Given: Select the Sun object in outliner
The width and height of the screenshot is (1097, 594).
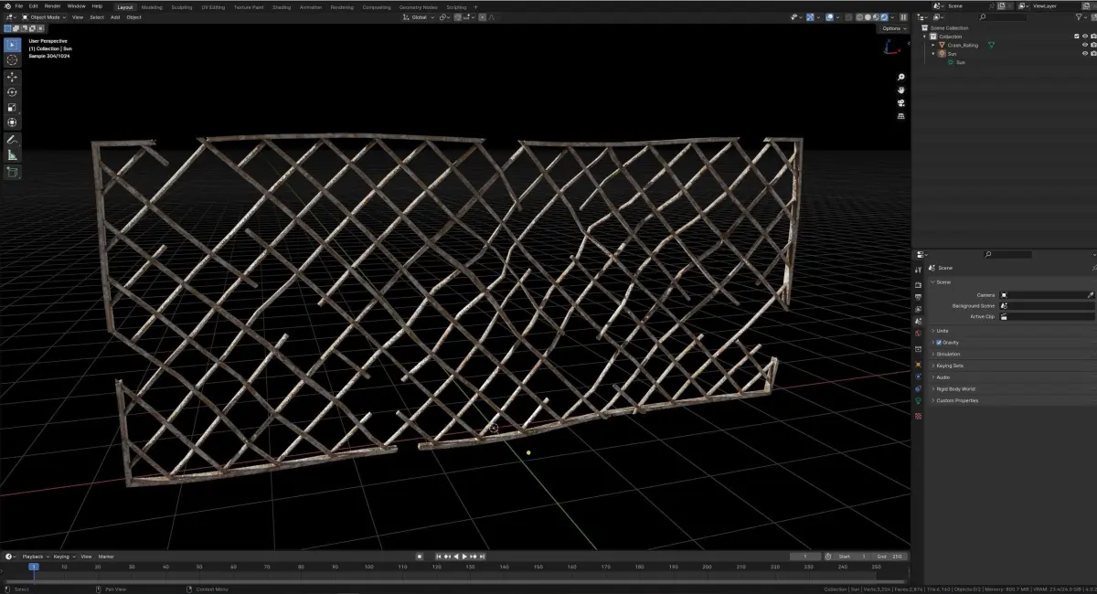Looking at the screenshot, I should [952, 54].
